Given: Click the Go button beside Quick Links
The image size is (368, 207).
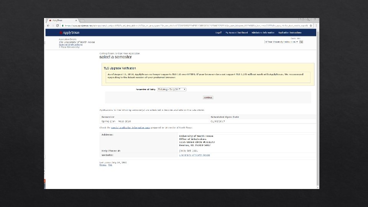Looking at the screenshot, I should tap(301, 42).
